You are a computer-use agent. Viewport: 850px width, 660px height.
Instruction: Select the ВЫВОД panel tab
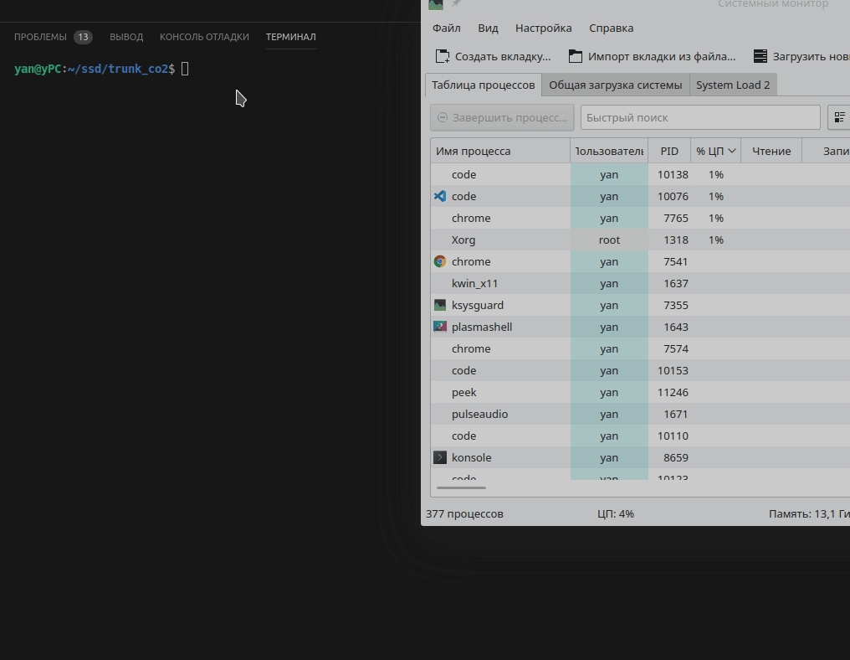126,37
